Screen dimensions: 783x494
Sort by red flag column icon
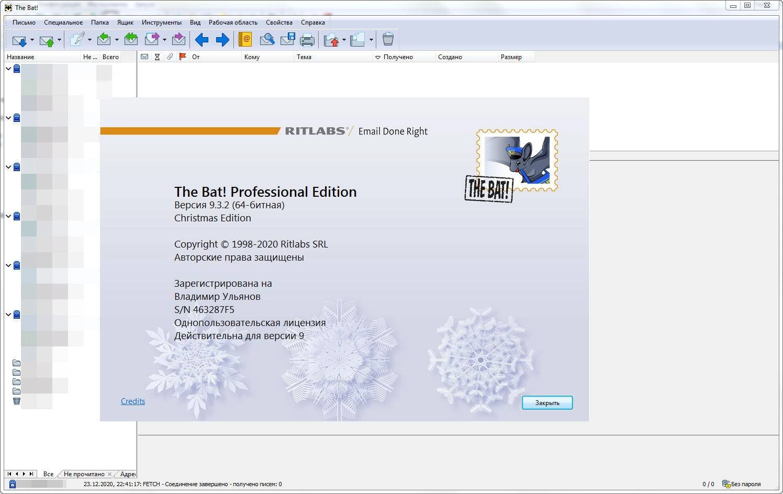click(183, 57)
